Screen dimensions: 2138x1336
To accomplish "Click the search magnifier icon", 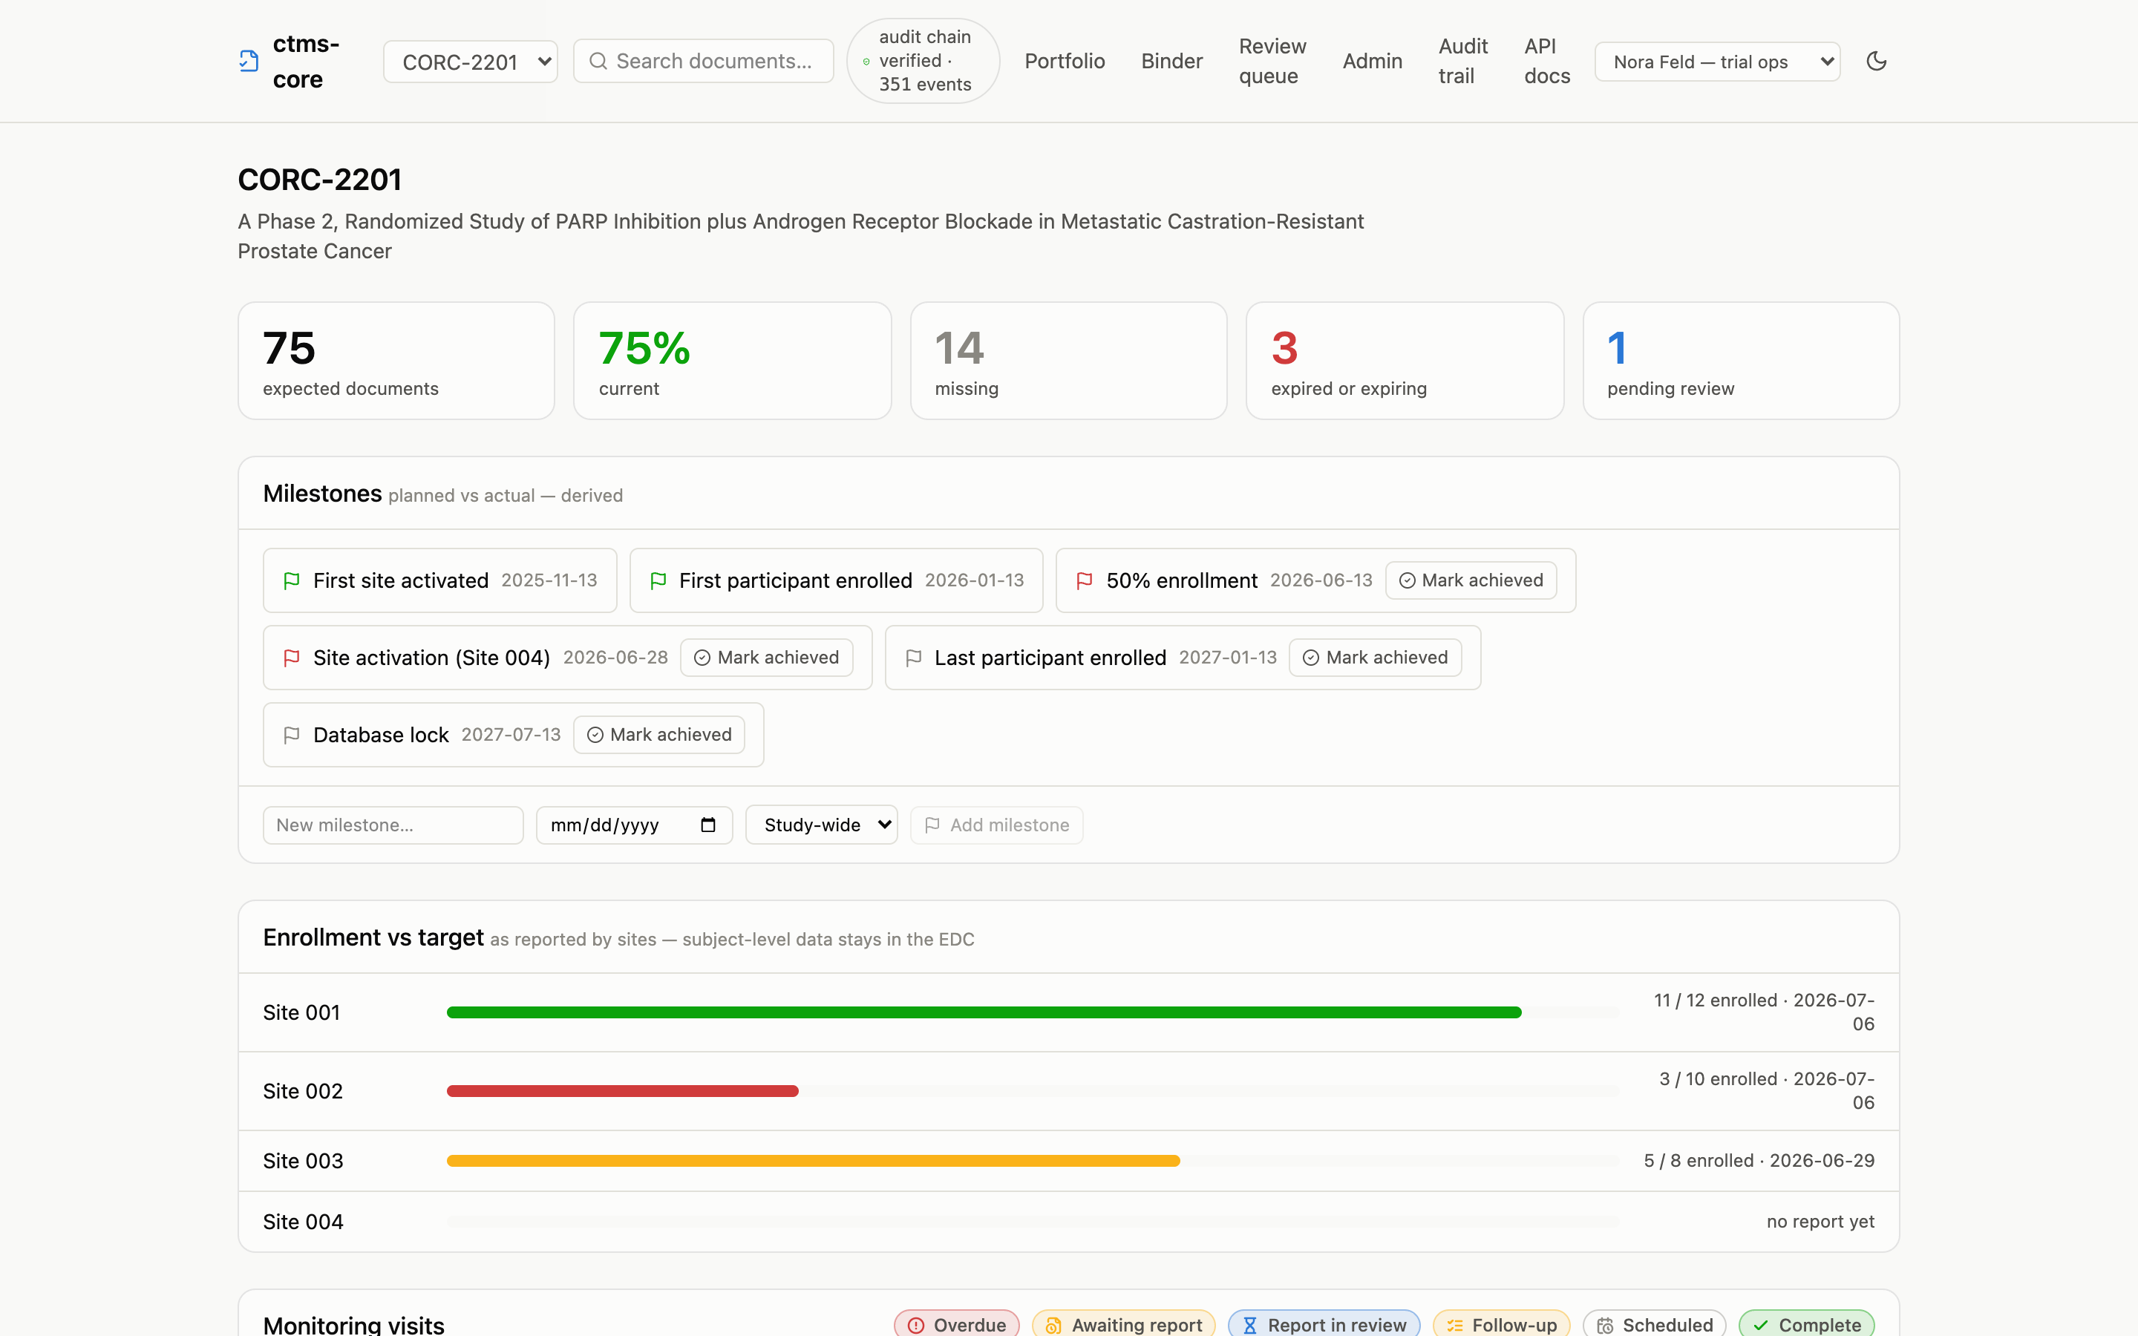I will click(598, 61).
